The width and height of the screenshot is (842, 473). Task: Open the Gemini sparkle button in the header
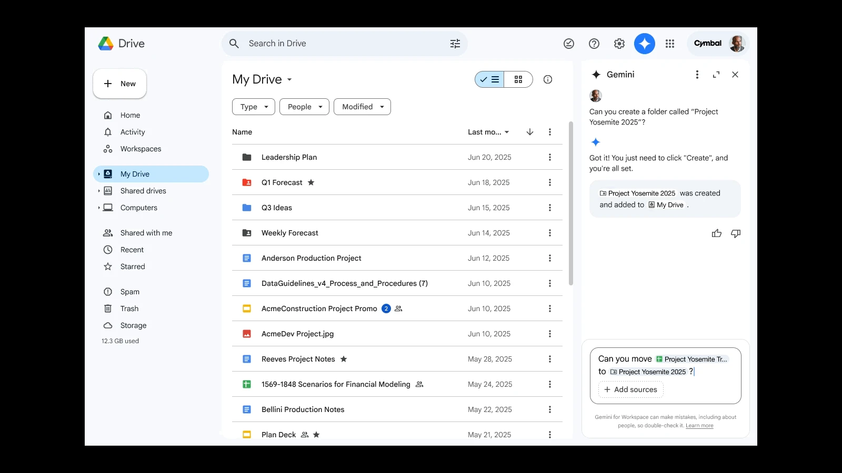point(644,44)
